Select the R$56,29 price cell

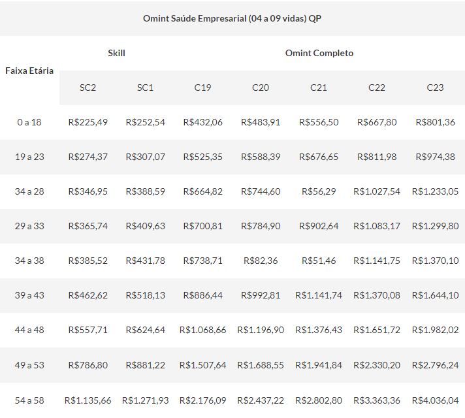[x=319, y=191]
